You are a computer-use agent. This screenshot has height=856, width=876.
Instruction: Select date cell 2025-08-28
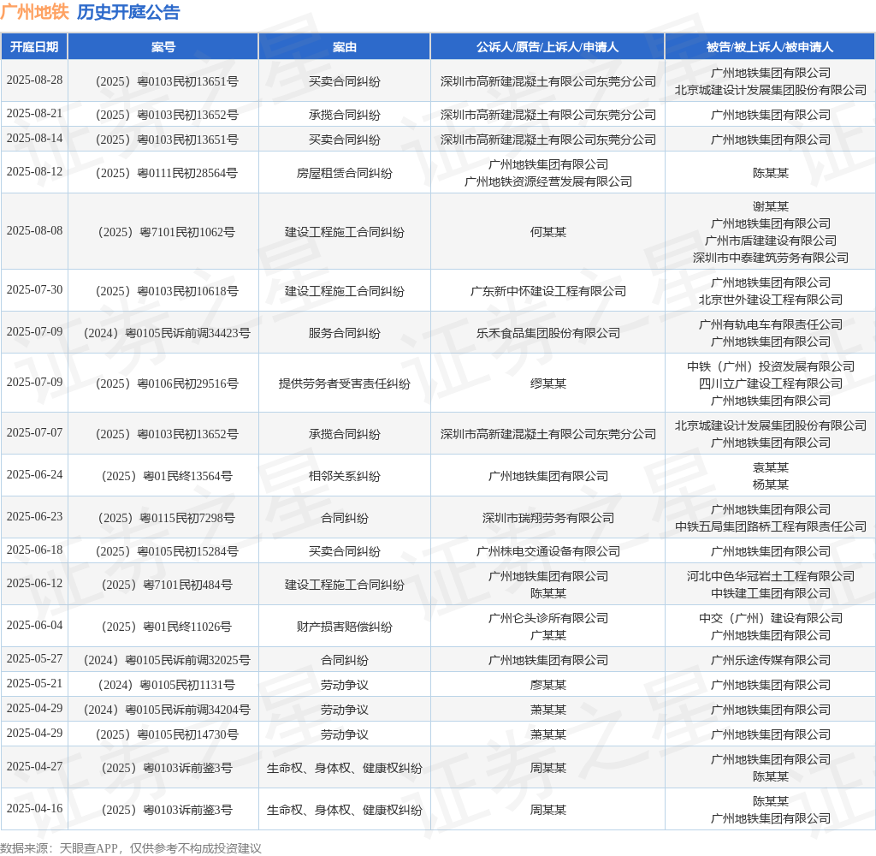coord(34,80)
